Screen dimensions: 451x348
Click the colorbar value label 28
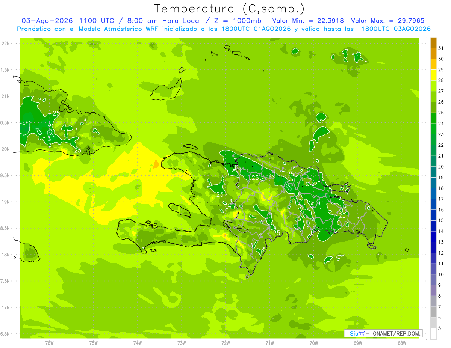[441, 80]
